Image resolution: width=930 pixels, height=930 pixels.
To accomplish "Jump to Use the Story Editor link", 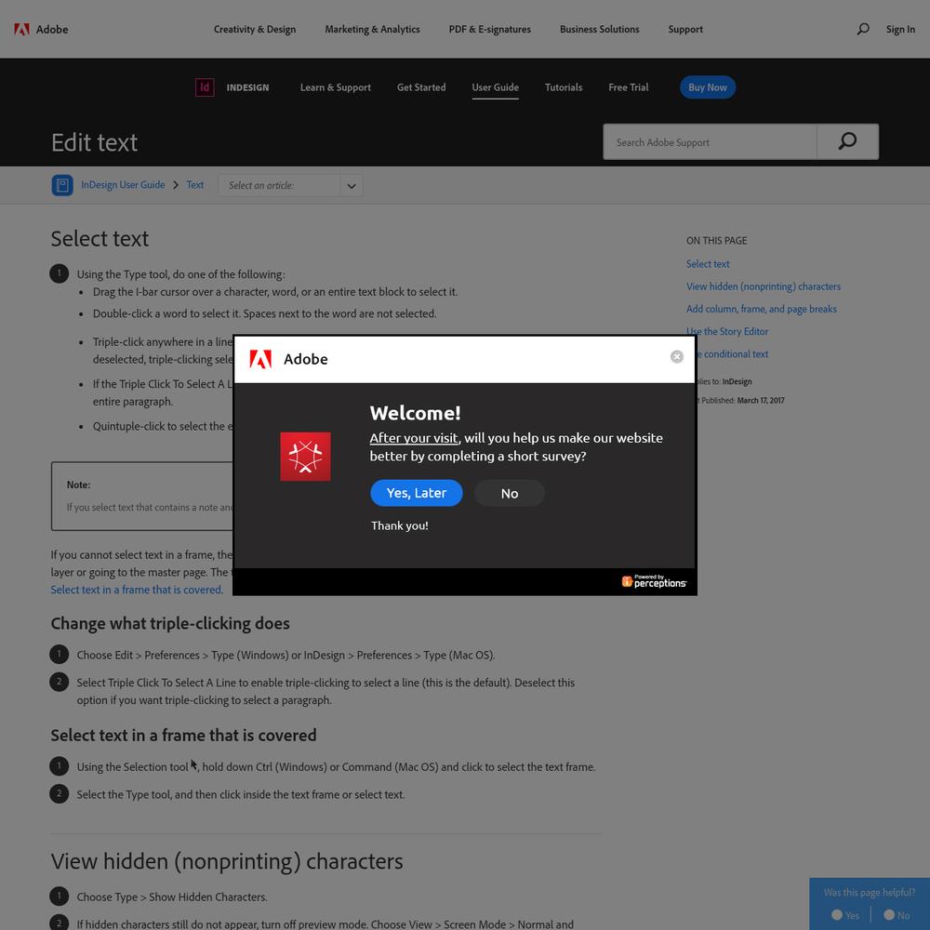I will (x=727, y=332).
